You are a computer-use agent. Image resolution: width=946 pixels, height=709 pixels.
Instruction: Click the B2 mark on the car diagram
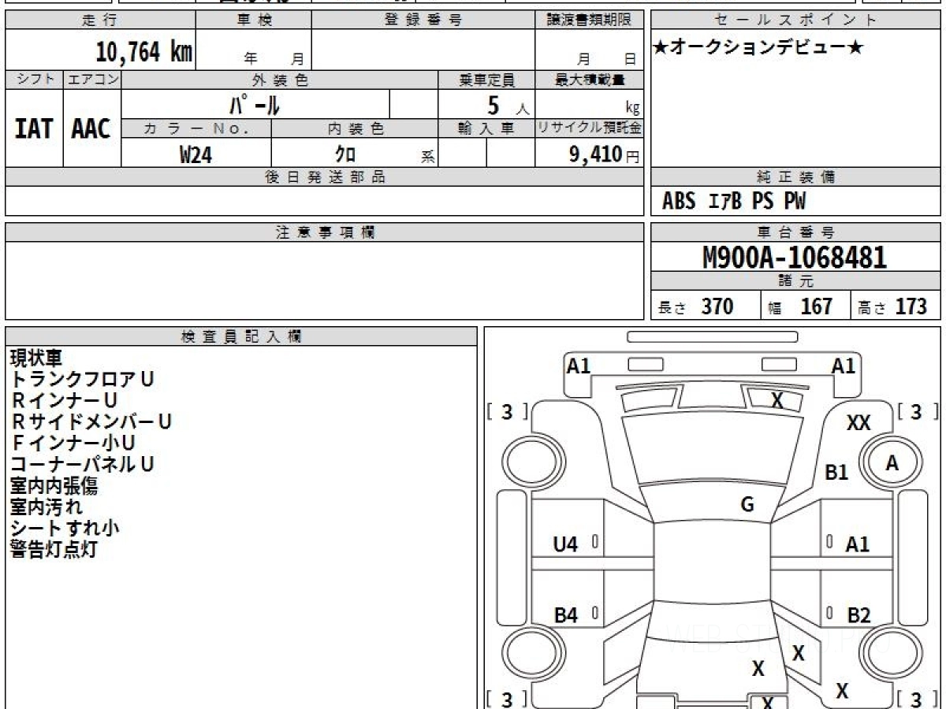pyautogui.click(x=858, y=615)
